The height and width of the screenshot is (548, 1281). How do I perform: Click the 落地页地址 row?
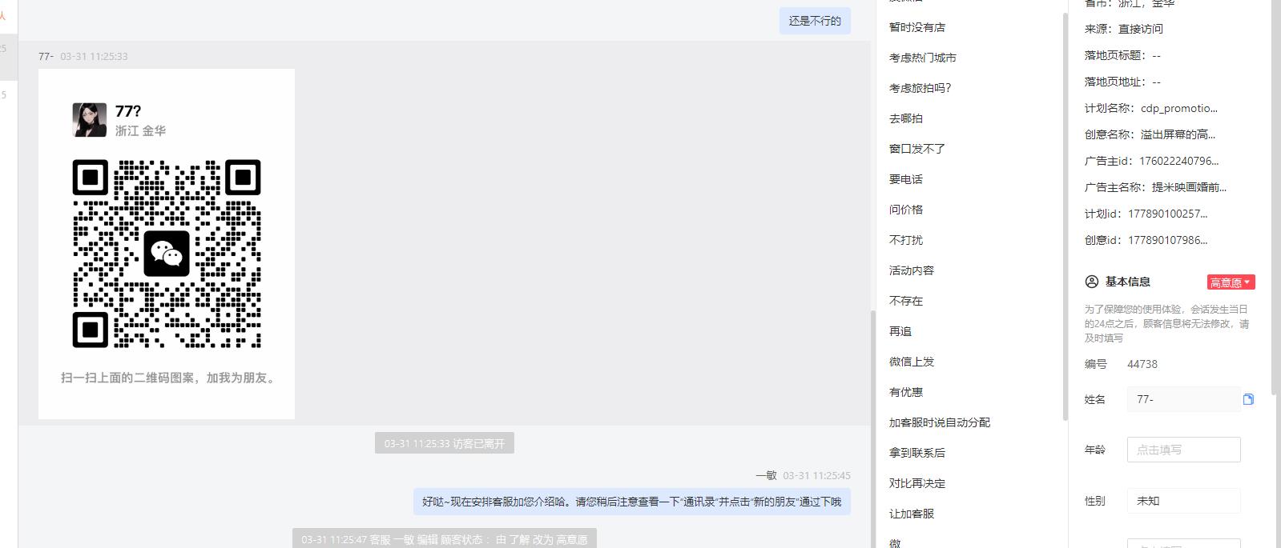1122,82
